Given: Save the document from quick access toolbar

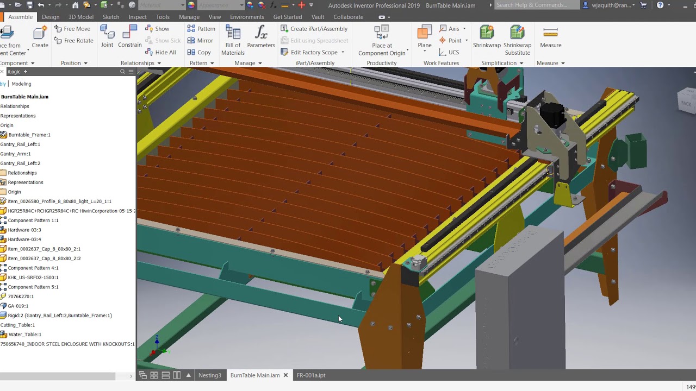Looking at the screenshot, I should (x=29, y=5).
